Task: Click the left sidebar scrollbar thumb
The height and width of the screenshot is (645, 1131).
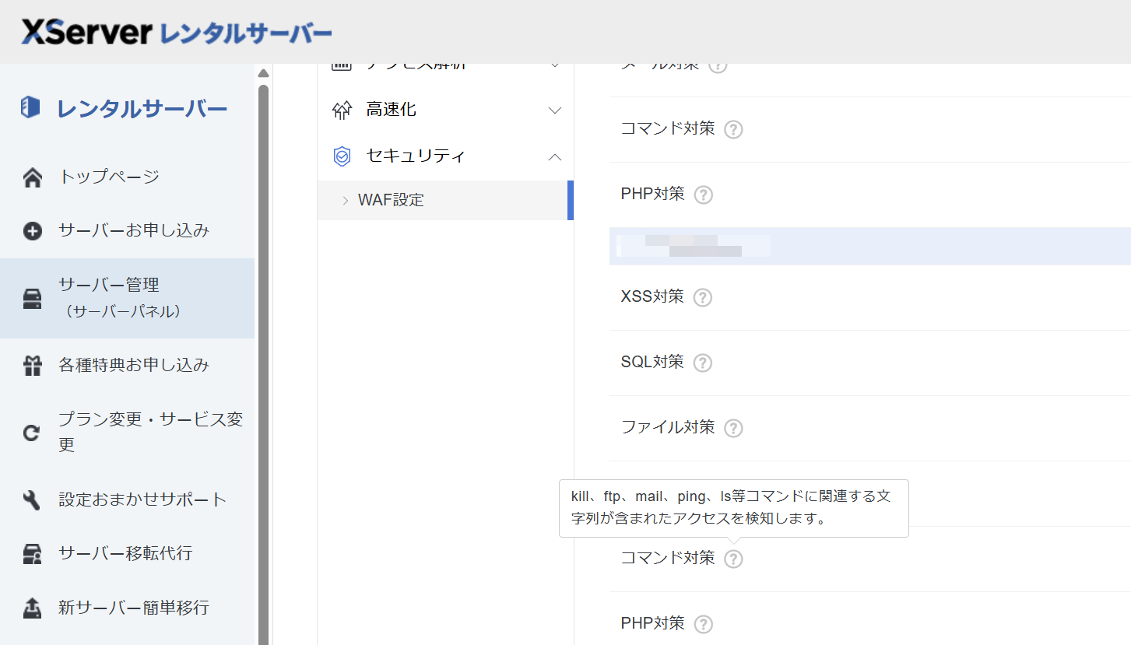Action: click(263, 364)
